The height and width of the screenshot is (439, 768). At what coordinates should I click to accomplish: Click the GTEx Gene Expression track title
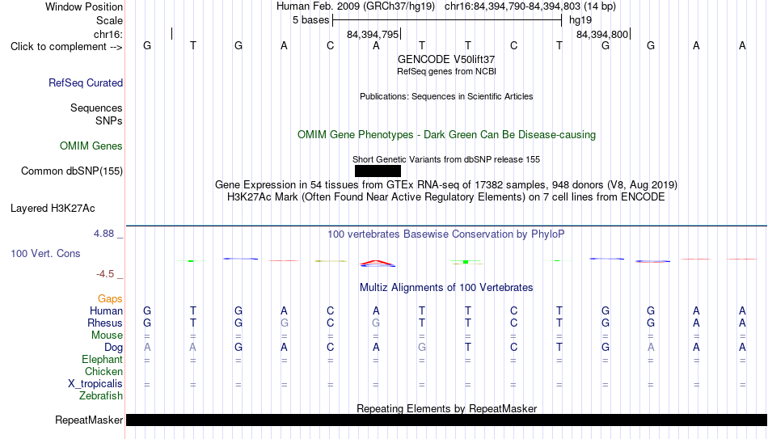(446, 184)
